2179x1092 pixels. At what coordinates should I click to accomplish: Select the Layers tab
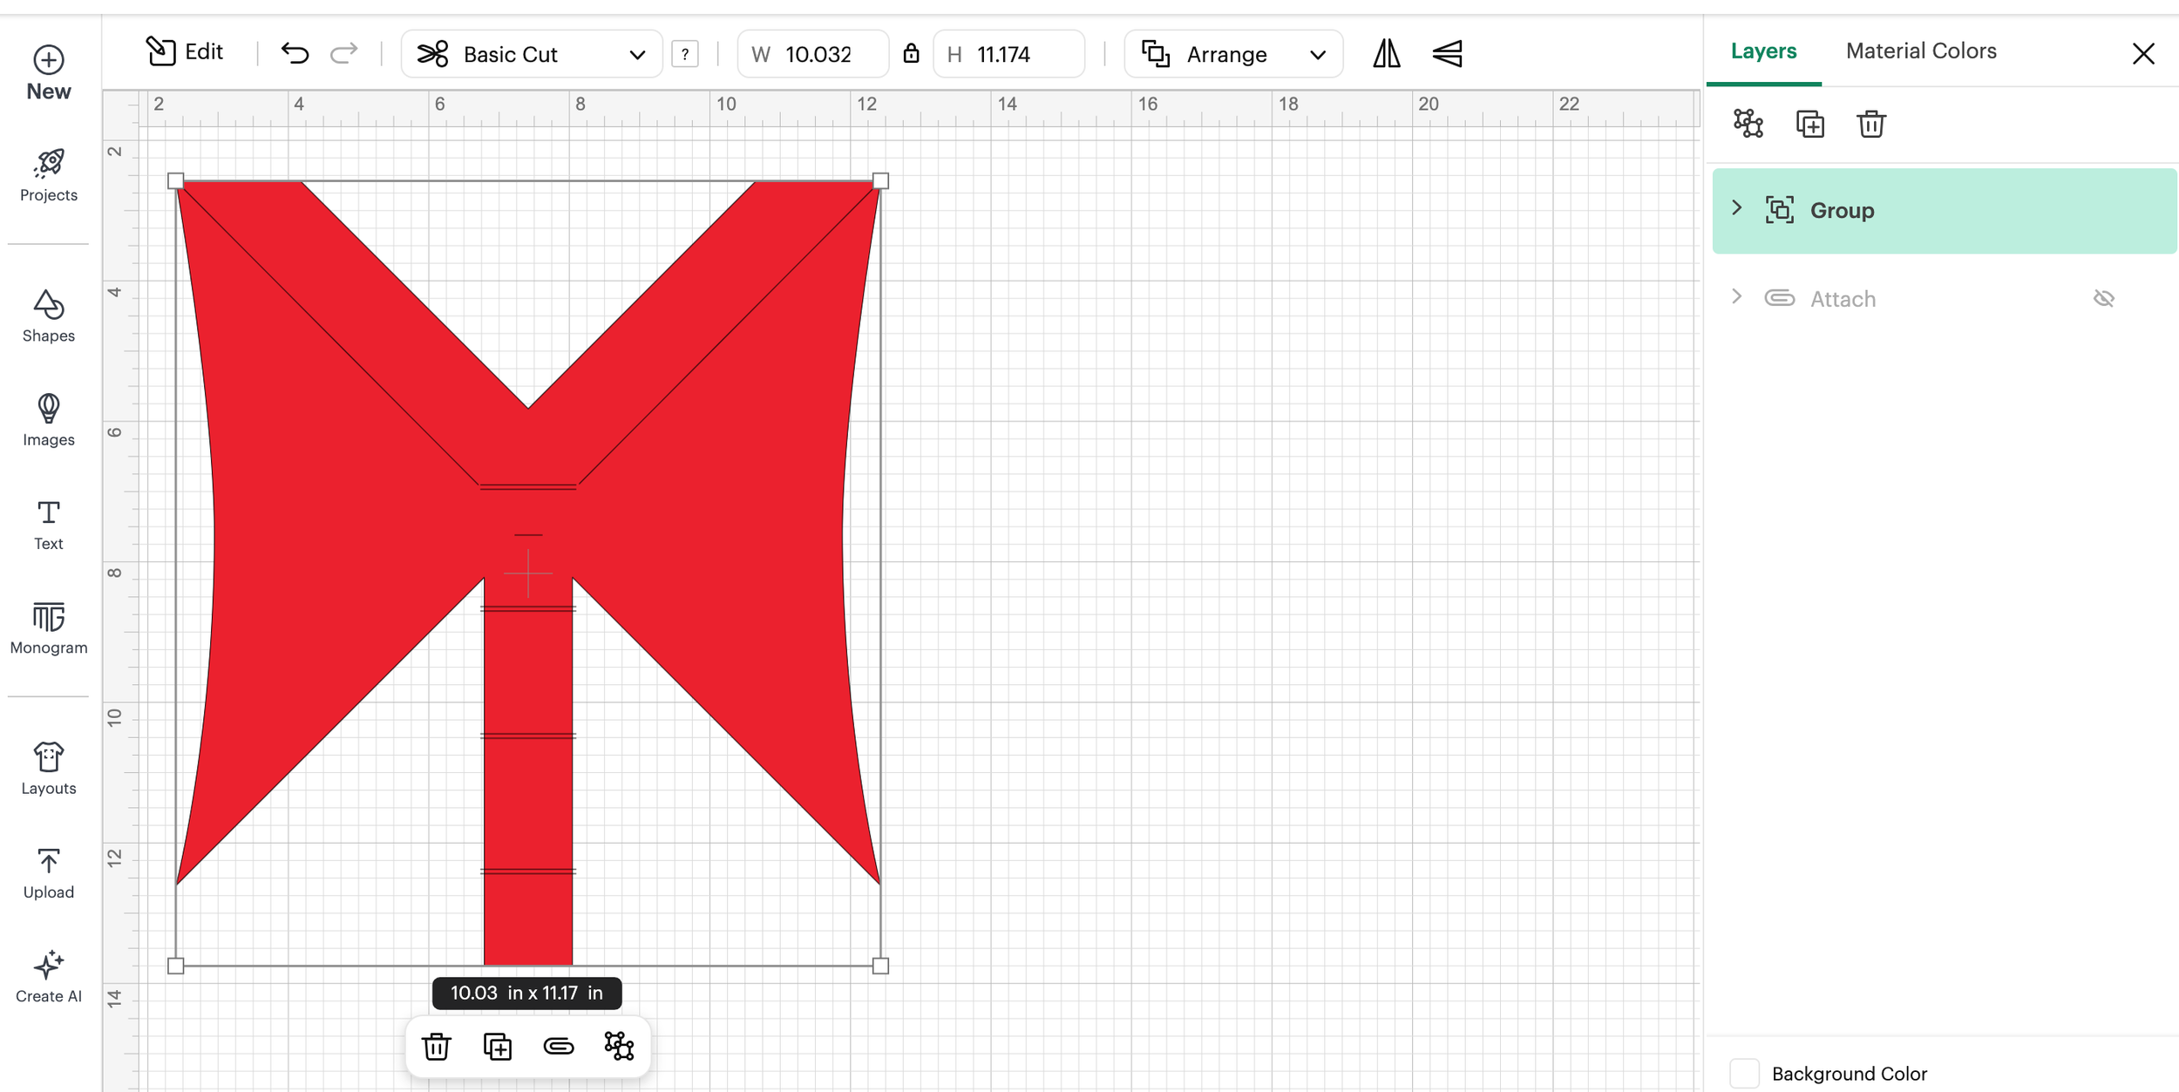(1763, 51)
